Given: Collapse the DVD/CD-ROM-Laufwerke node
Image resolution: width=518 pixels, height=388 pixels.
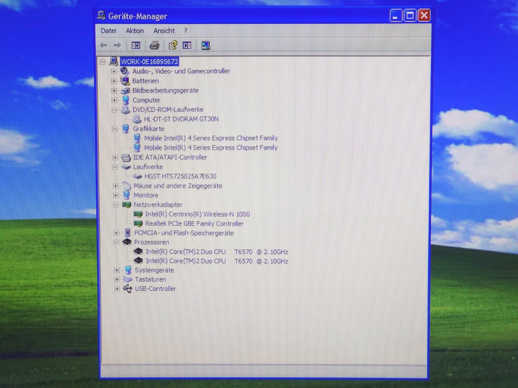Looking at the screenshot, I should (115, 110).
